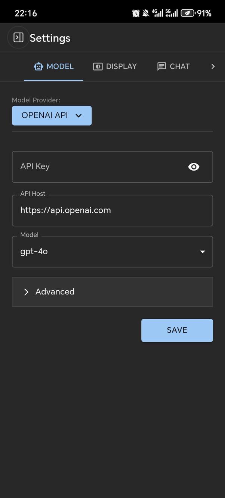Screen dimensions: 225x498
Task: Tap the 5G signal indicator
Action: (171, 12)
